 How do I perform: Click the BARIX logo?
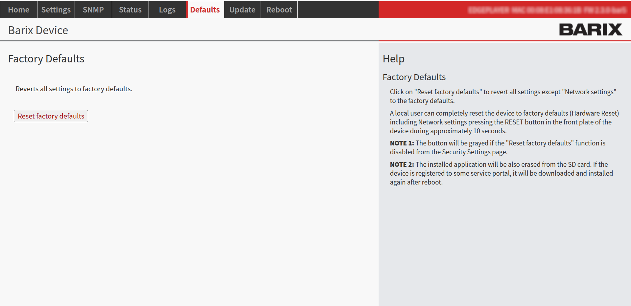pyautogui.click(x=591, y=30)
